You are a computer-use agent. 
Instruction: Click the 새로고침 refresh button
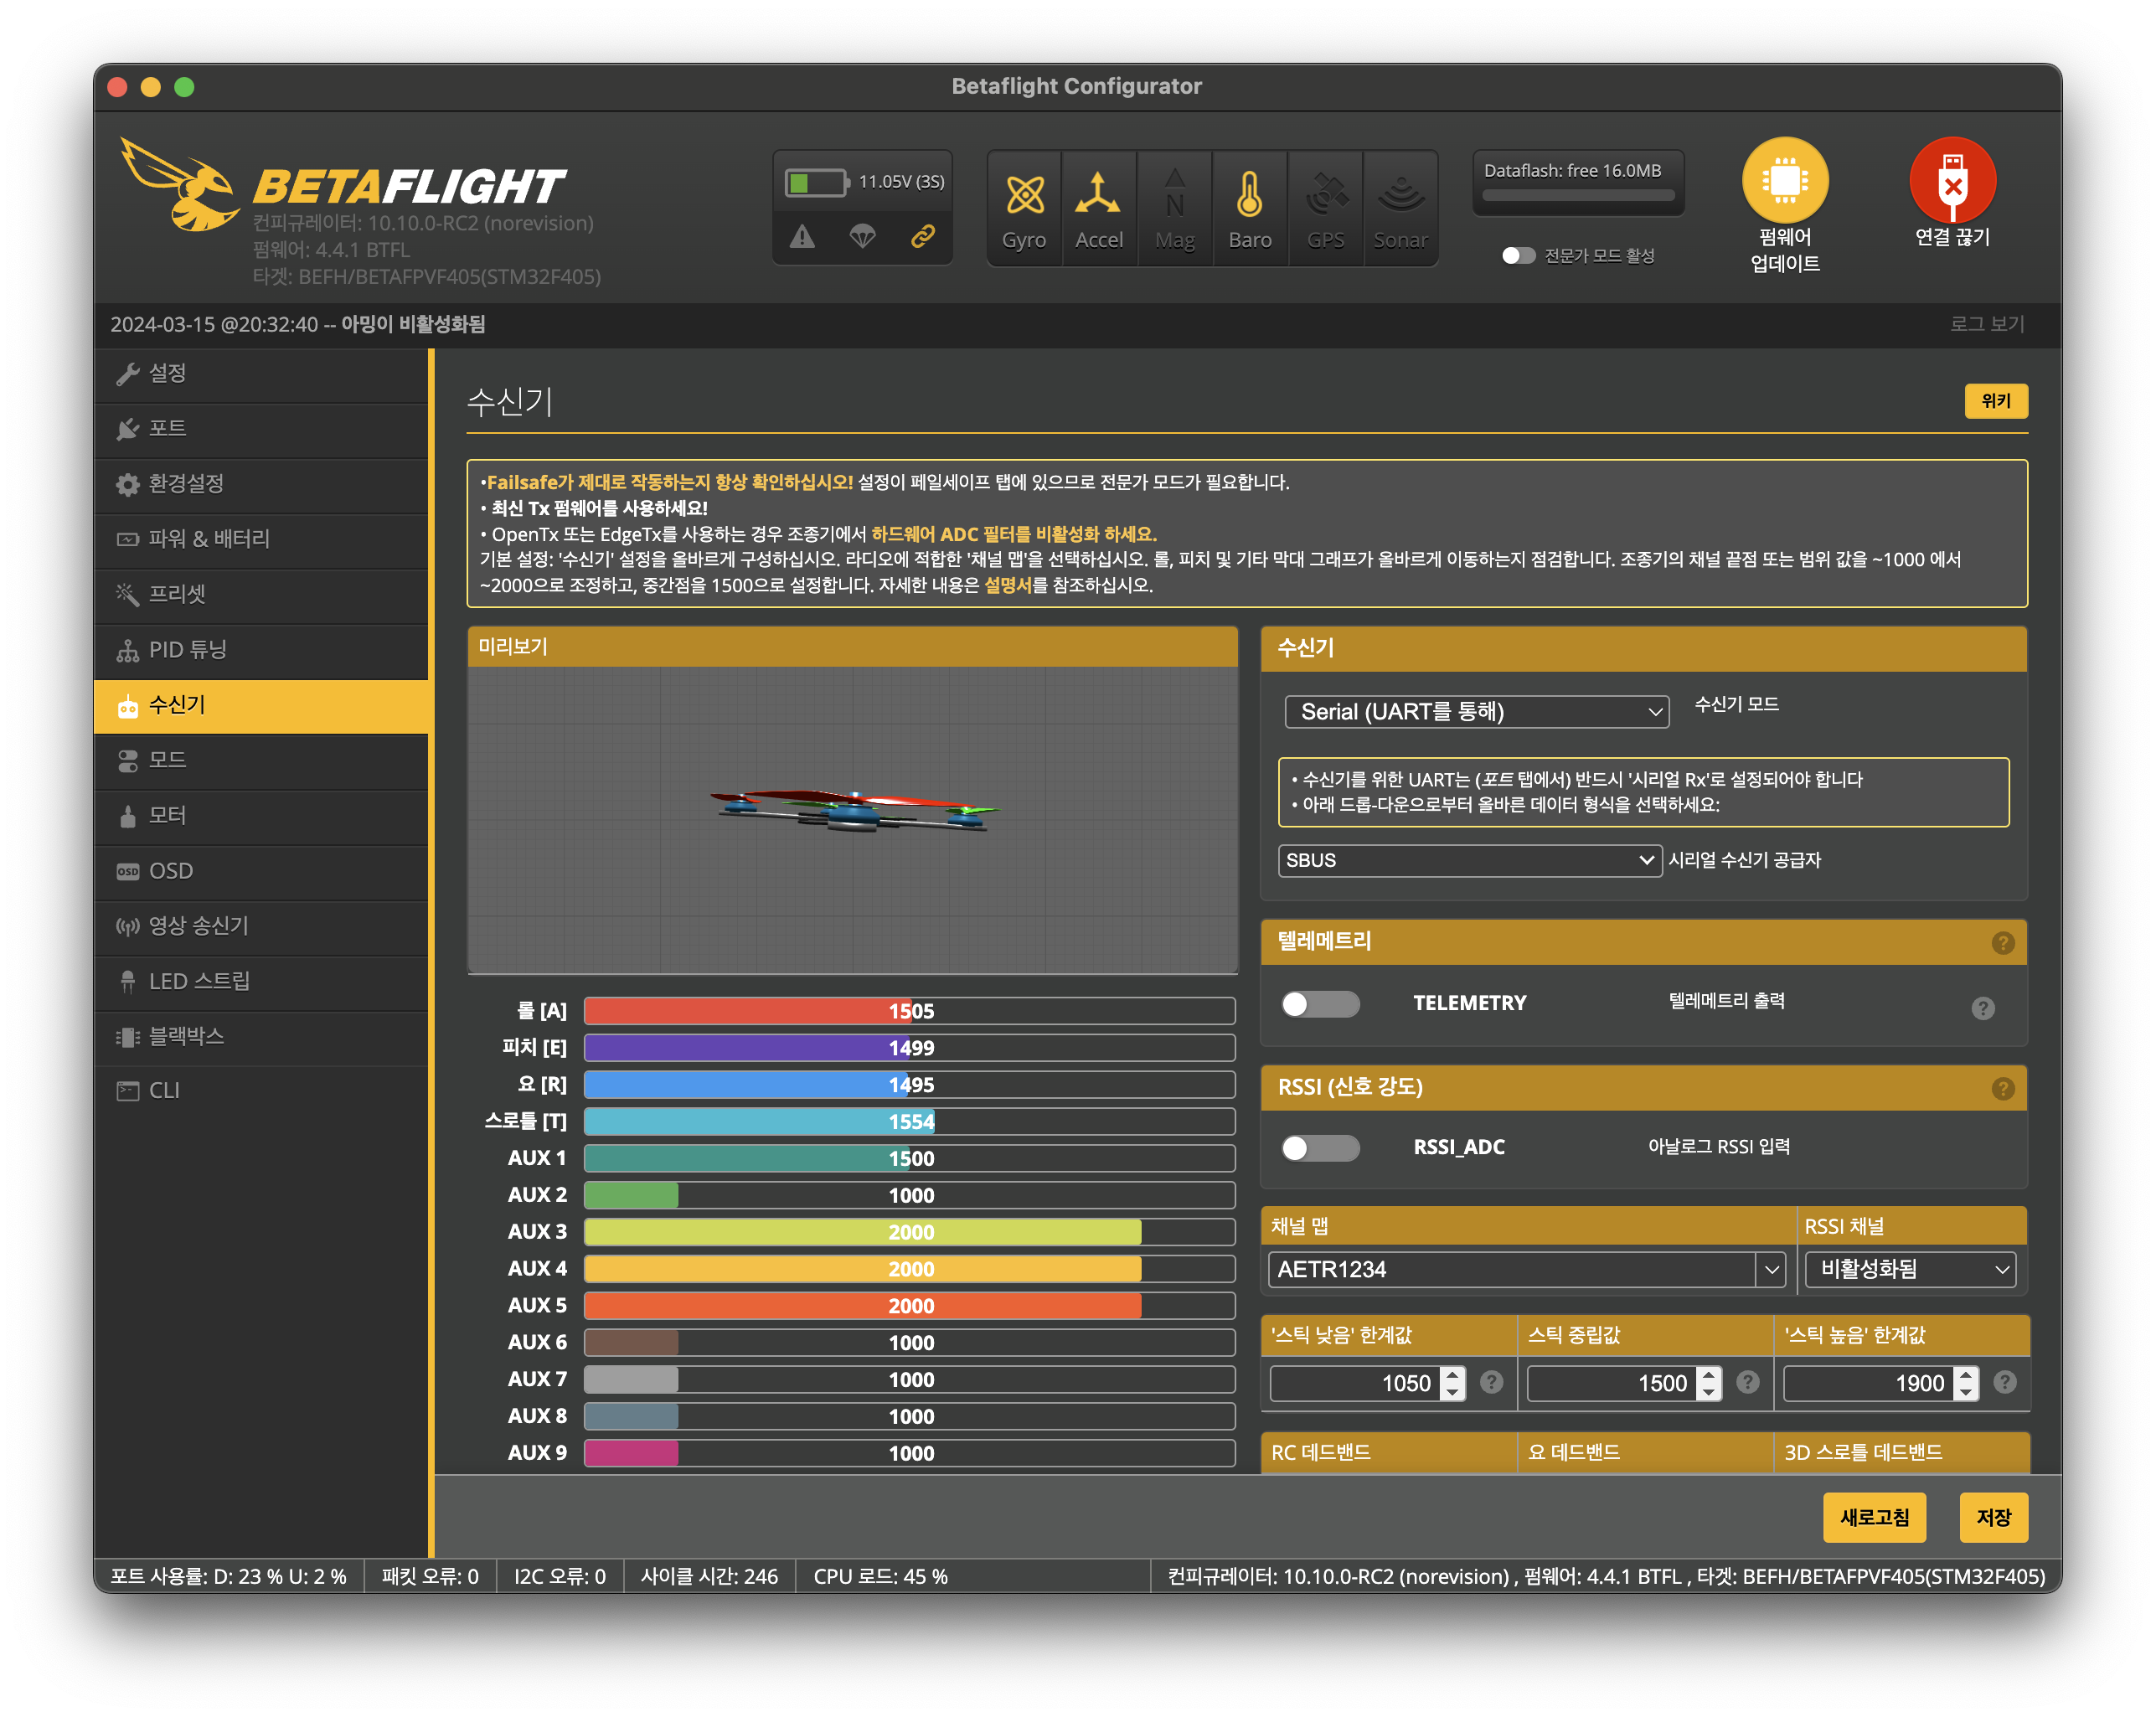1874,1517
